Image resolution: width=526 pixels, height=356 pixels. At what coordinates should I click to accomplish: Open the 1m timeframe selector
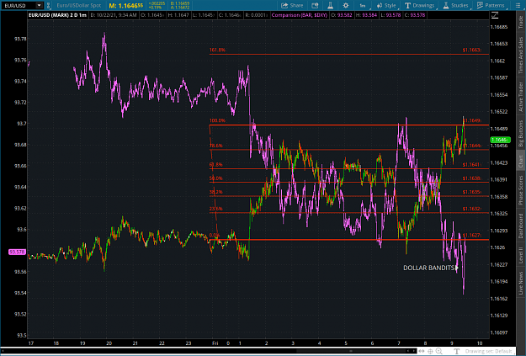point(363,5)
